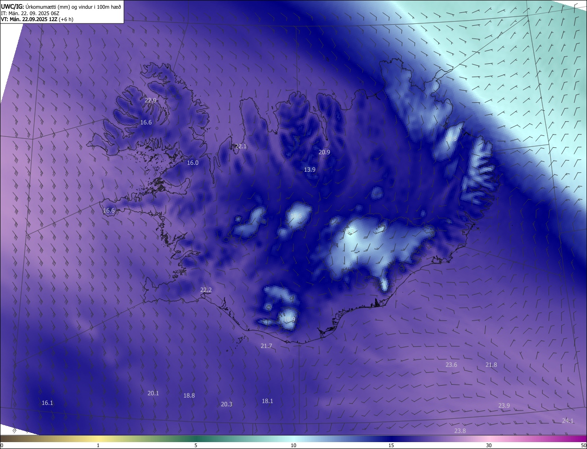This screenshot has width=587, height=449.
Task: Select the 'IT: Mán. 22. 09. 2025 06Z' line
Action: tap(30, 13)
